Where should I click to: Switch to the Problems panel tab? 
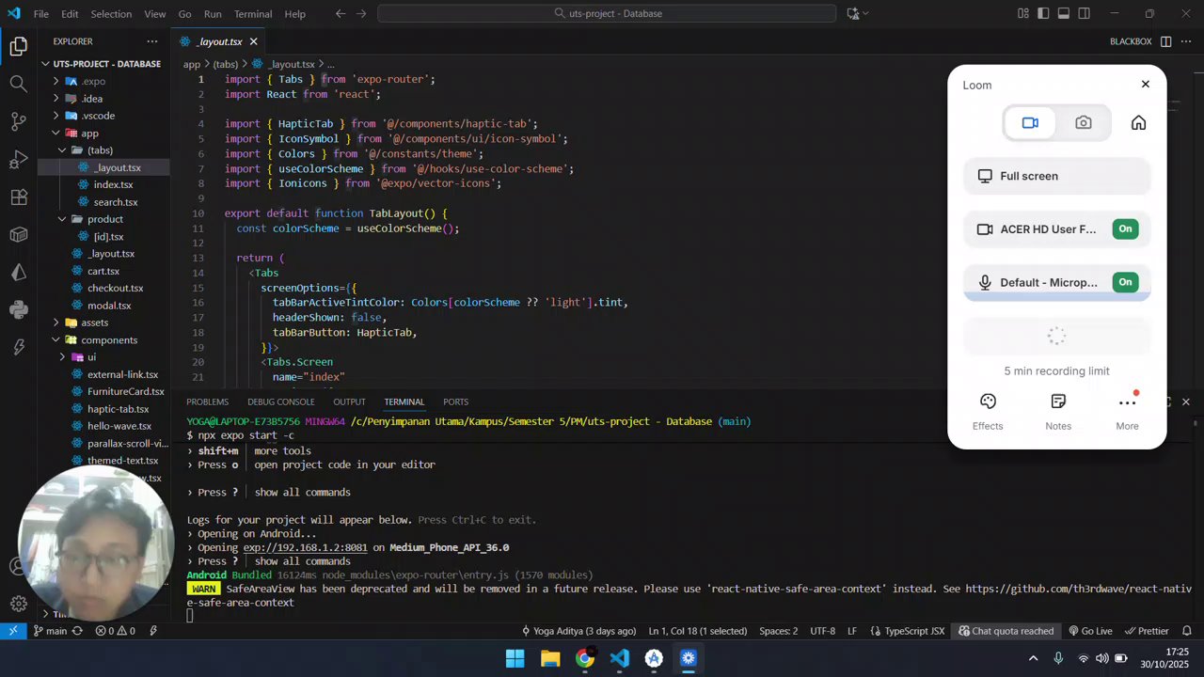point(207,401)
